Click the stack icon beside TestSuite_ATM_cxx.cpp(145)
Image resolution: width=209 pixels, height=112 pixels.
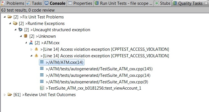point(42,69)
